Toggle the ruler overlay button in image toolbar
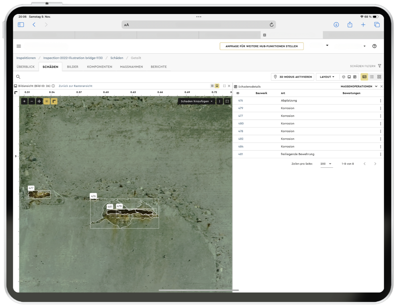396x308 pixels. click(x=54, y=101)
